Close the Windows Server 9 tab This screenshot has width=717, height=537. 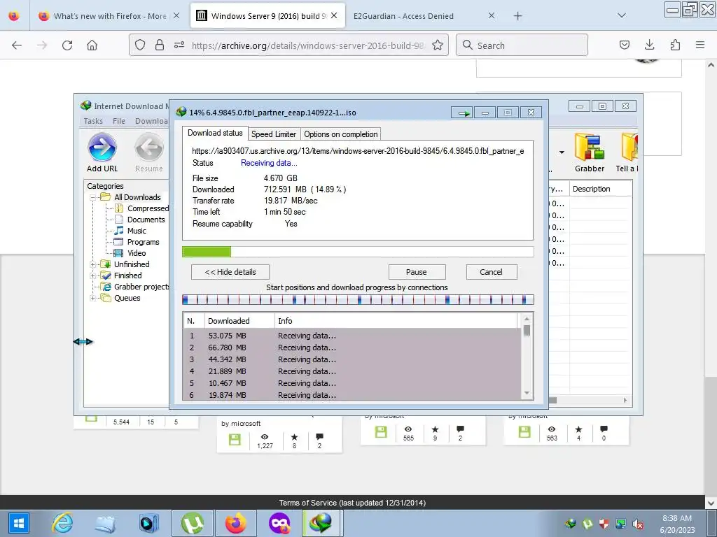[x=334, y=15]
